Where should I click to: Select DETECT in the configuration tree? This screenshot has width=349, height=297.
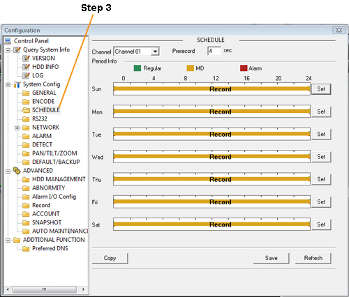[42, 145]
